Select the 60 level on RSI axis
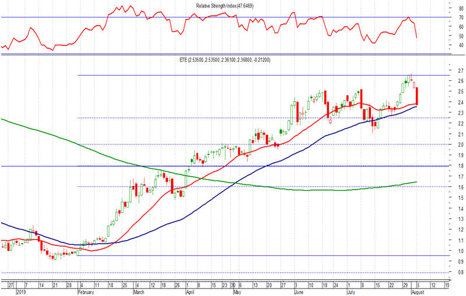 pyautogui.click(x=461, y=27)
